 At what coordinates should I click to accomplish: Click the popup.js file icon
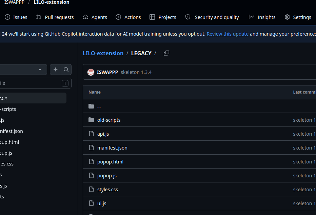pos(91,176)
